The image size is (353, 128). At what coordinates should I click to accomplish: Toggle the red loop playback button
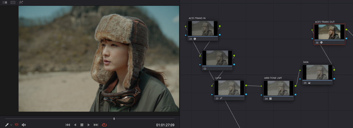(104, 125)
